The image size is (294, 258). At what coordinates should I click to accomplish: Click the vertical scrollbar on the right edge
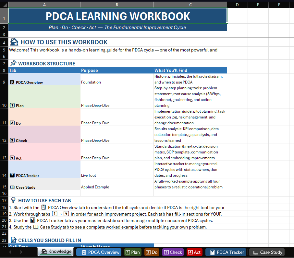[x=292, y=129]
